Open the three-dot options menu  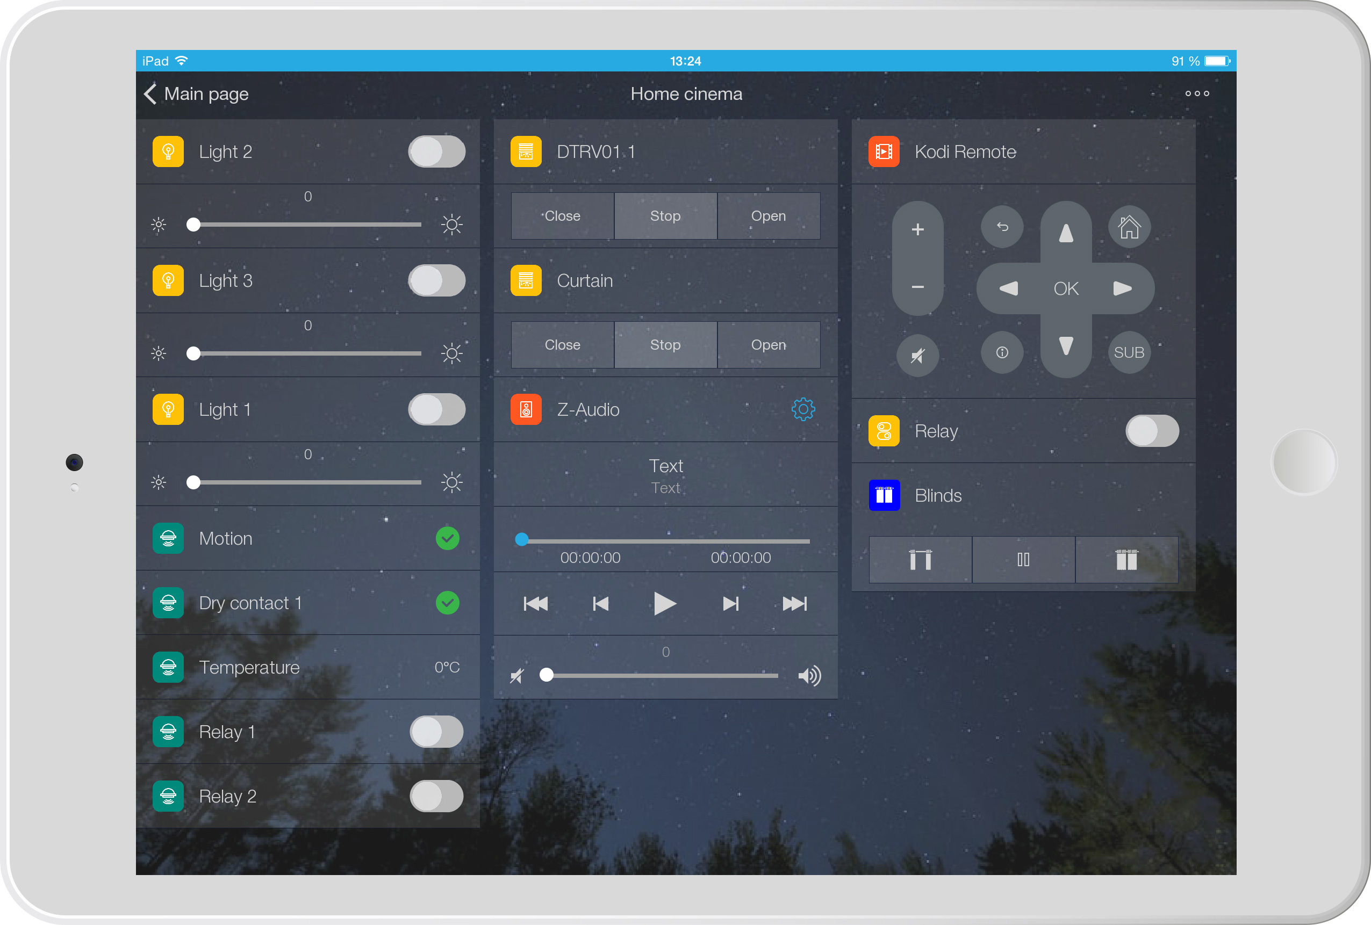[1197, 93]
